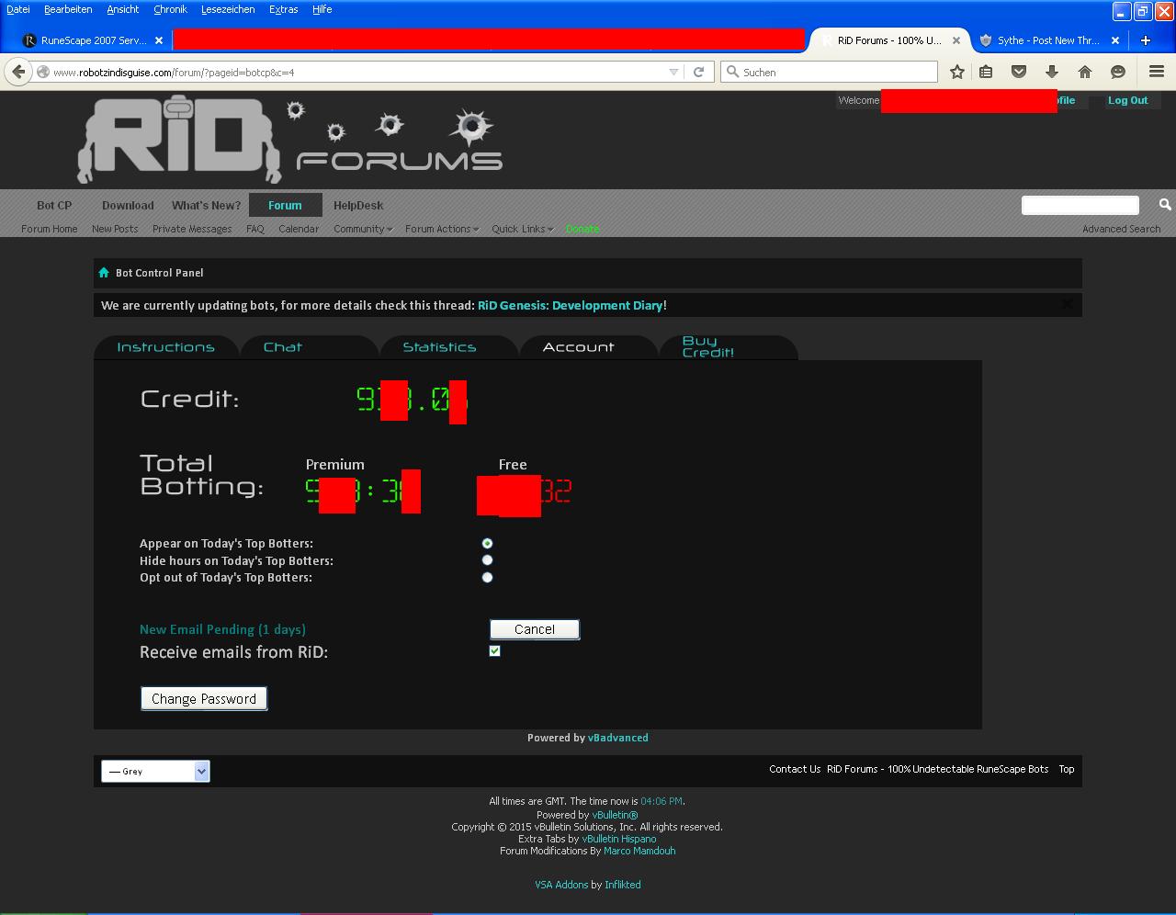Viewport: 1176px width, 915px height.
Task: Click the site identity globe icon
Action: (x=42, y=72)
